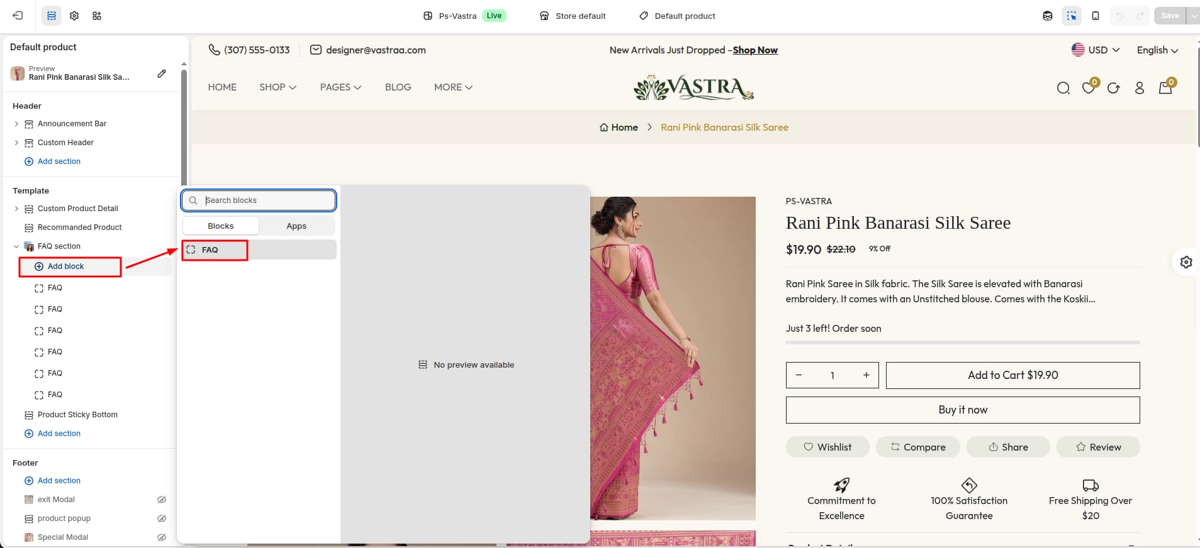Open the Sections panel icon
1200x548 pixels.
[x=52, y=16]
